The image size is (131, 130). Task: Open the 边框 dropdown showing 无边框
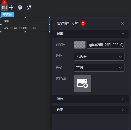coord(99,57)
